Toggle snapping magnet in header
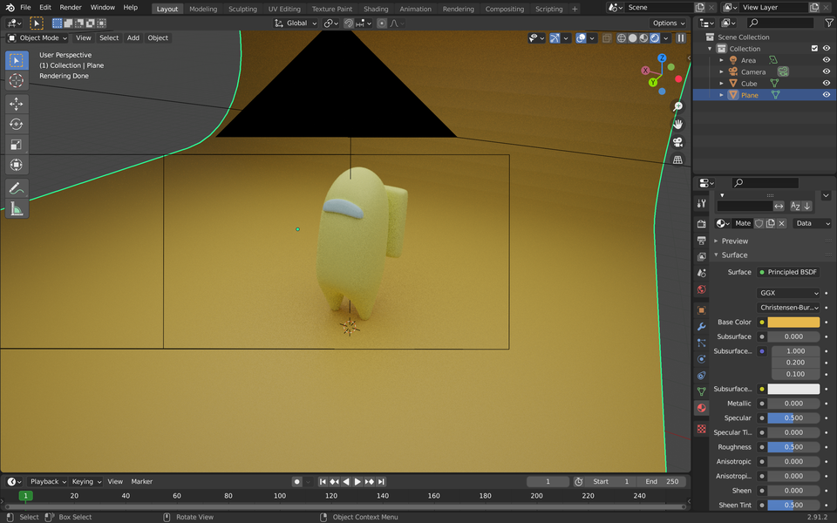Screen dimensions: 837x523 pyautogui.click(x=349, y=23)
